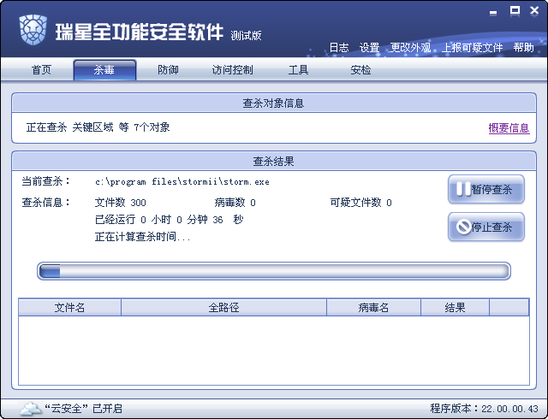Click the cloud security icon in status bar
Image resolution: width=548 pixels, height=419 pixels.
pyautogui.click(x=31, y=409)
